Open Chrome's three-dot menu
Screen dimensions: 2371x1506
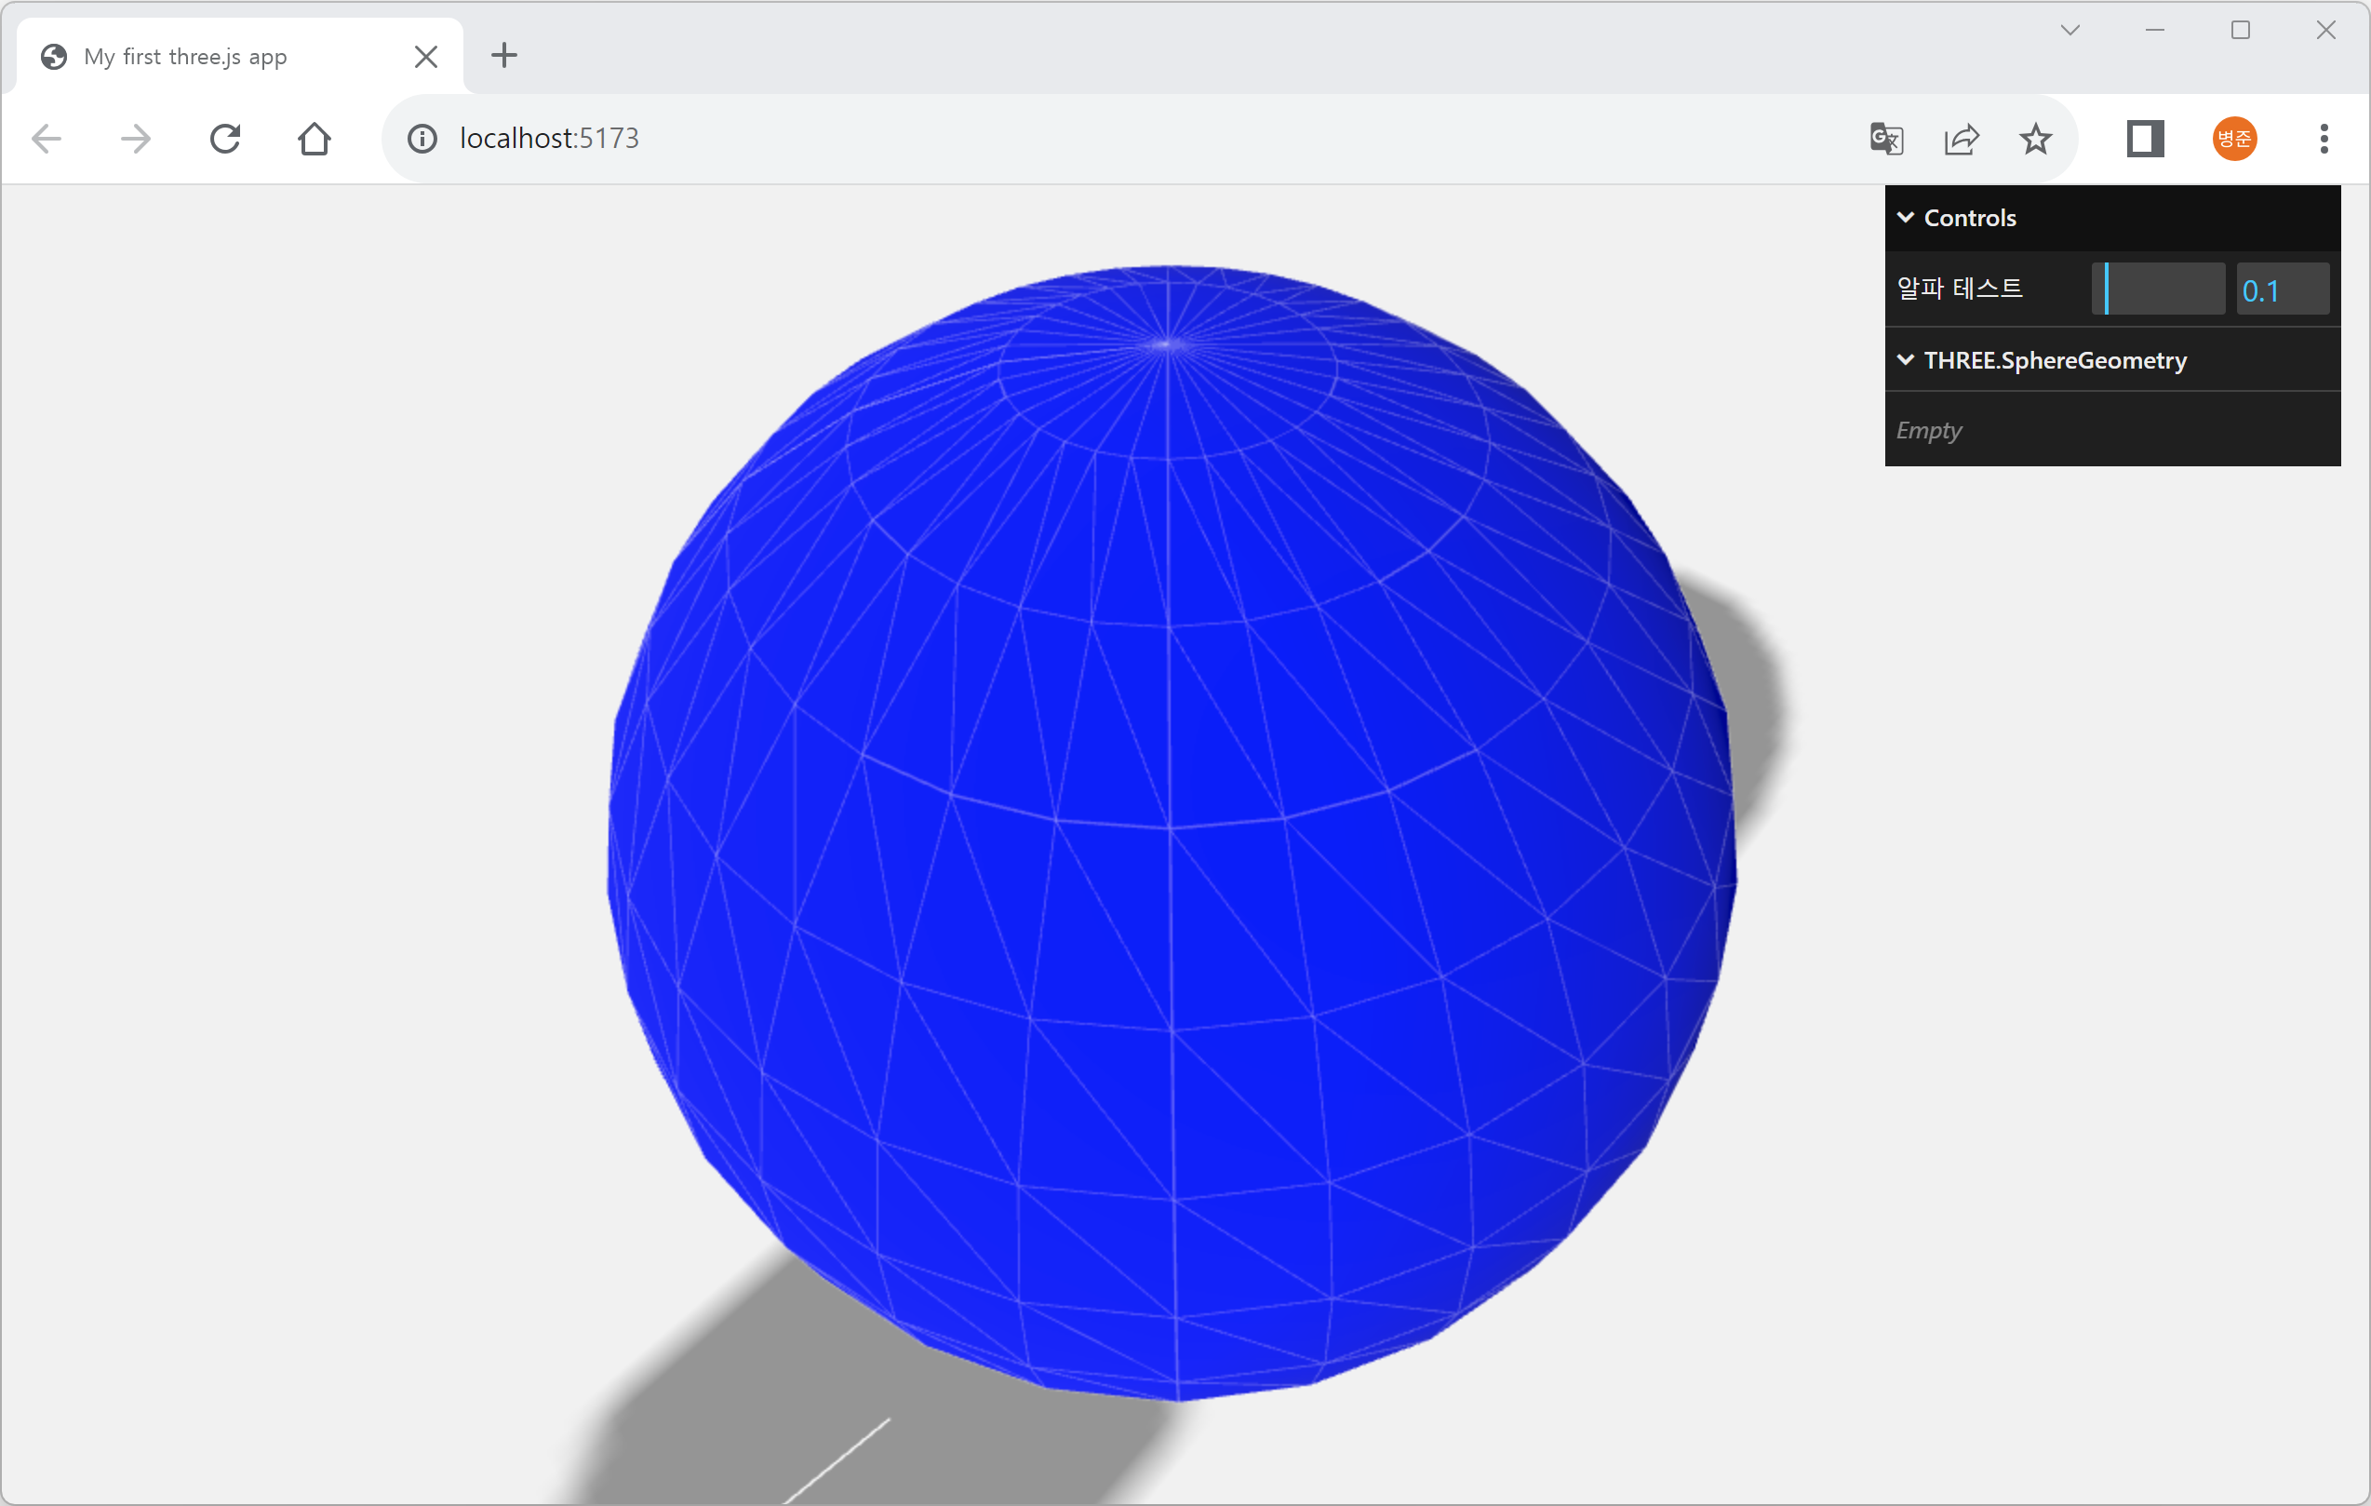[x=2324, y=139]
